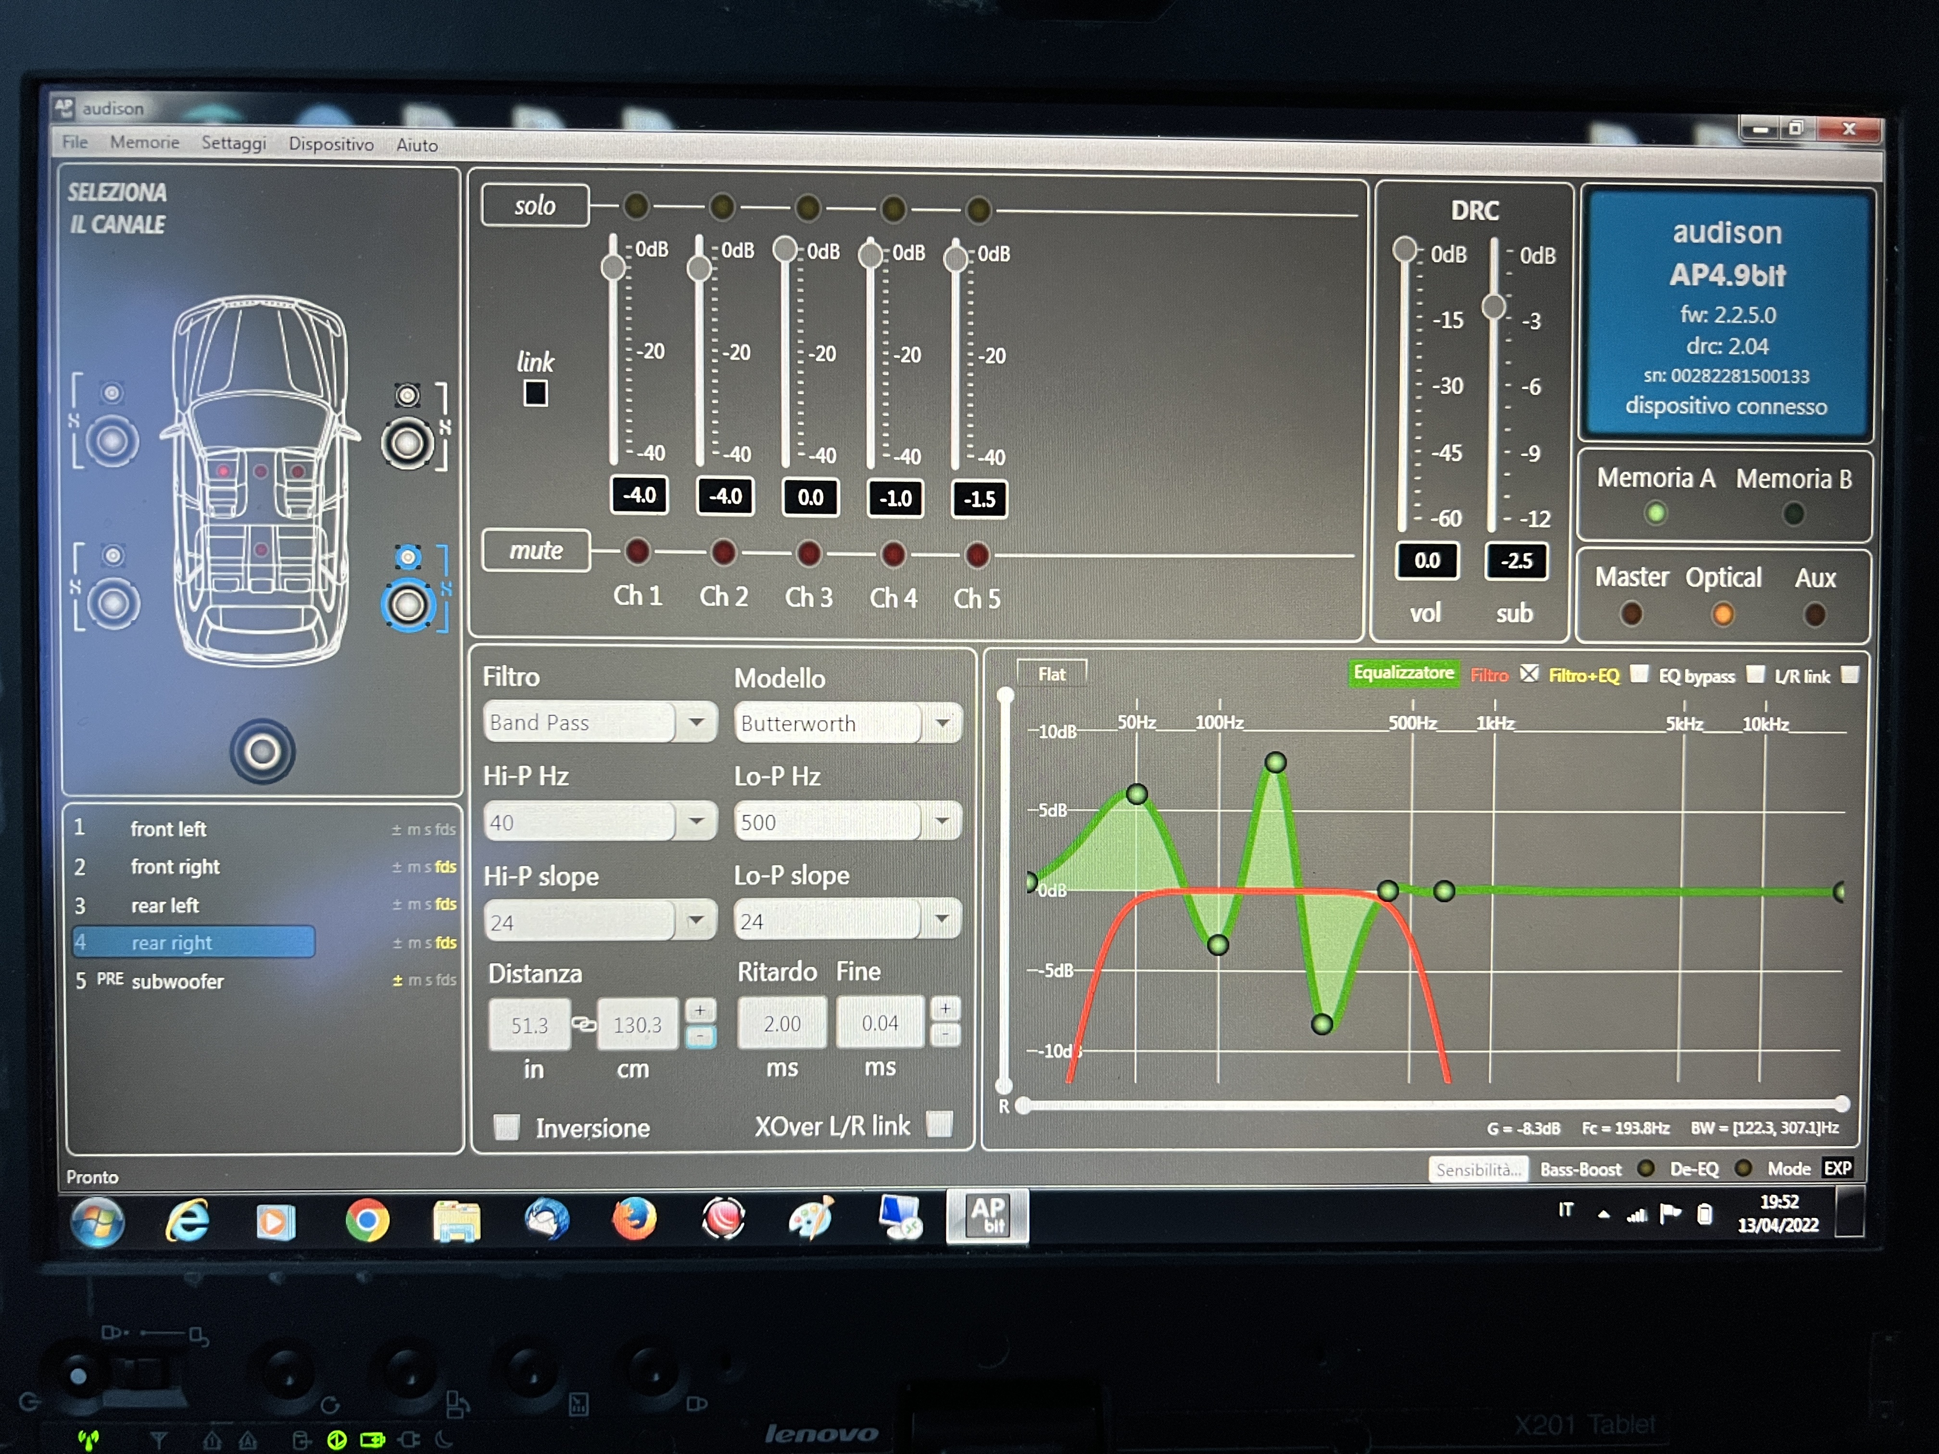Toggle solo for Ch 1
This screenshot has height=1454, width=1939.
(636, 207)
